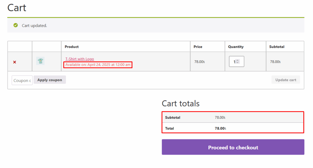Viewport: 313px width, 168px height.
Task: Focus the coupon code input field
Action: pyautogui.click(x=22, y=80)
